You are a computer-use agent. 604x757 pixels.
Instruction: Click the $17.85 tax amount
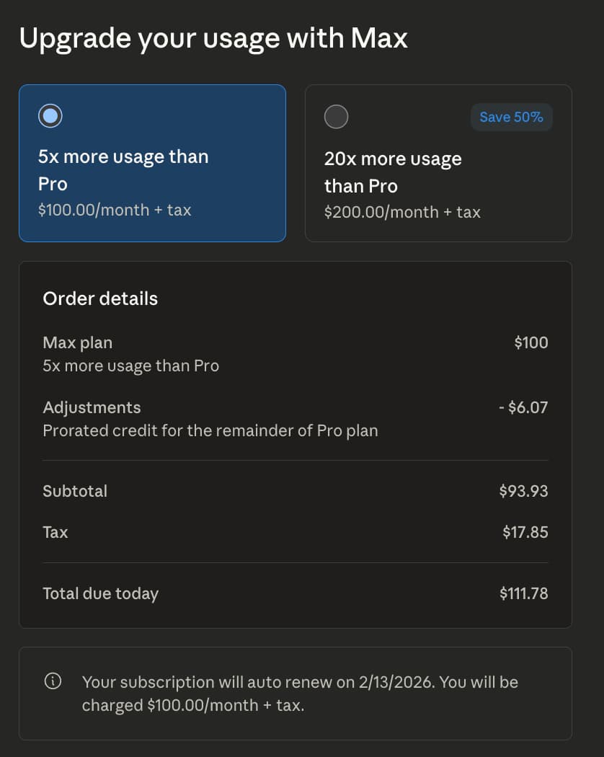[x=525, y=532]
